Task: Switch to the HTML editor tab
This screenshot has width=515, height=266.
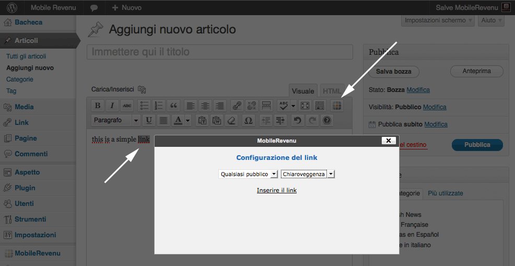Action: point(332,91)
